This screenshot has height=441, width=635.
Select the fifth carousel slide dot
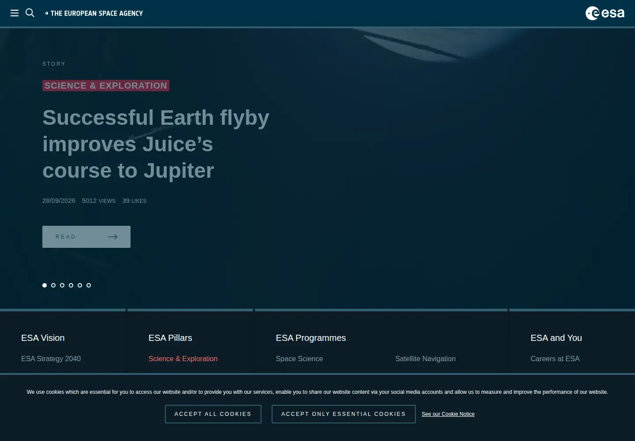[x=80, y=285]
